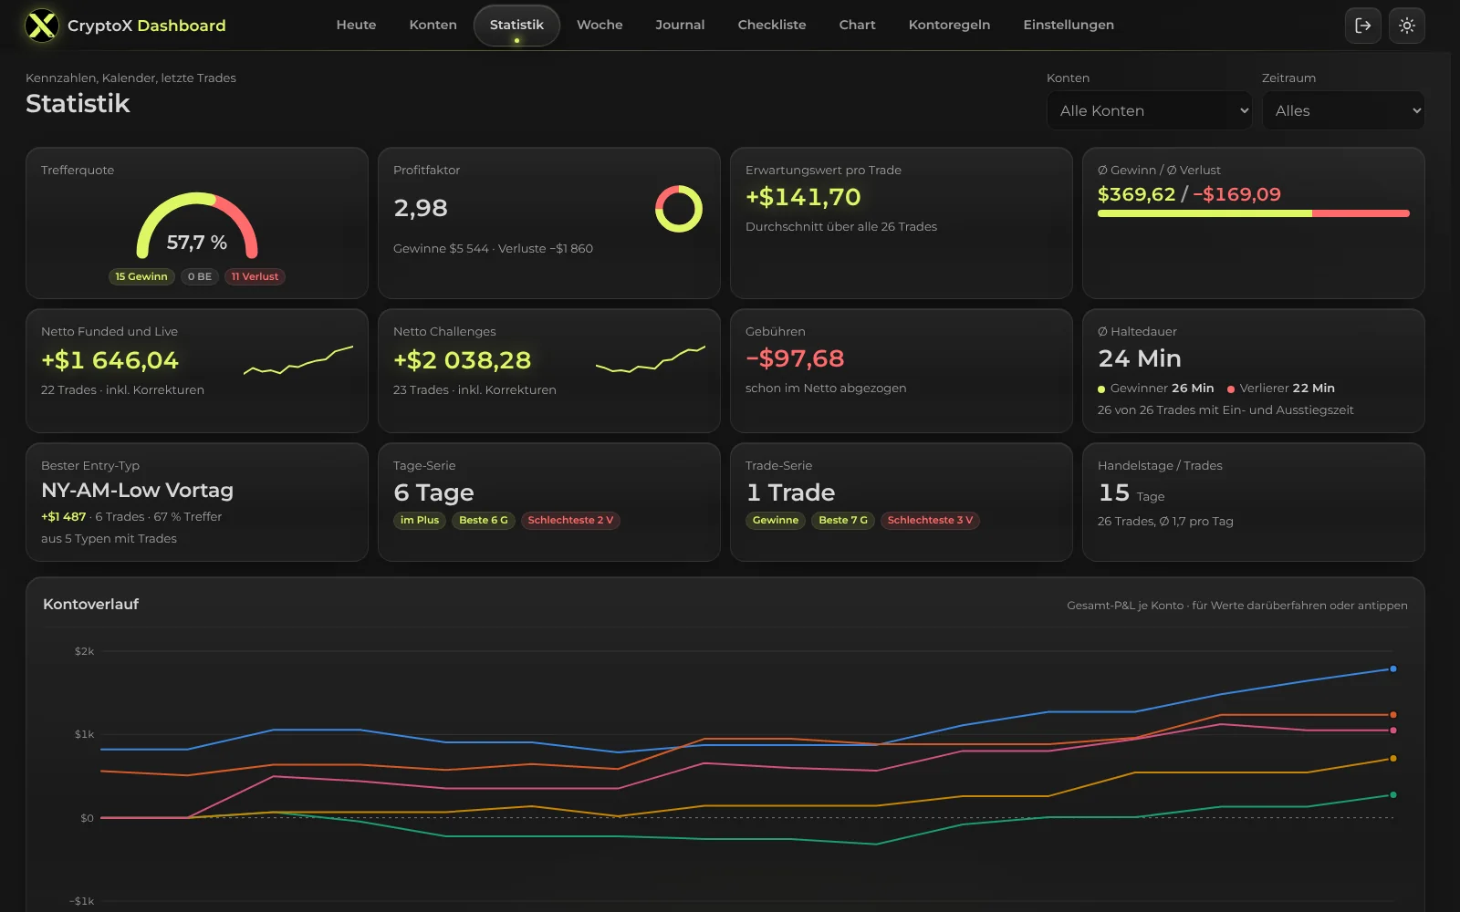Click the blue line end point marker
Screen dimensions: 1460x912
(x=1392, y=668)
